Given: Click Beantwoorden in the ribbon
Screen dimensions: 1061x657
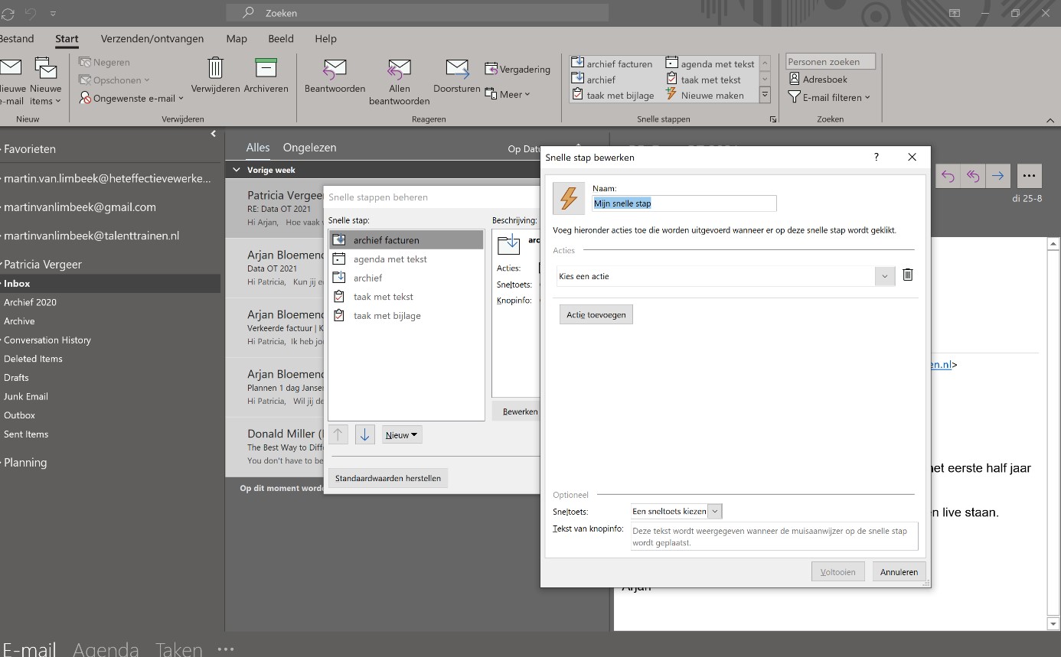Looking at the screenshot, I should pos(335,76).
